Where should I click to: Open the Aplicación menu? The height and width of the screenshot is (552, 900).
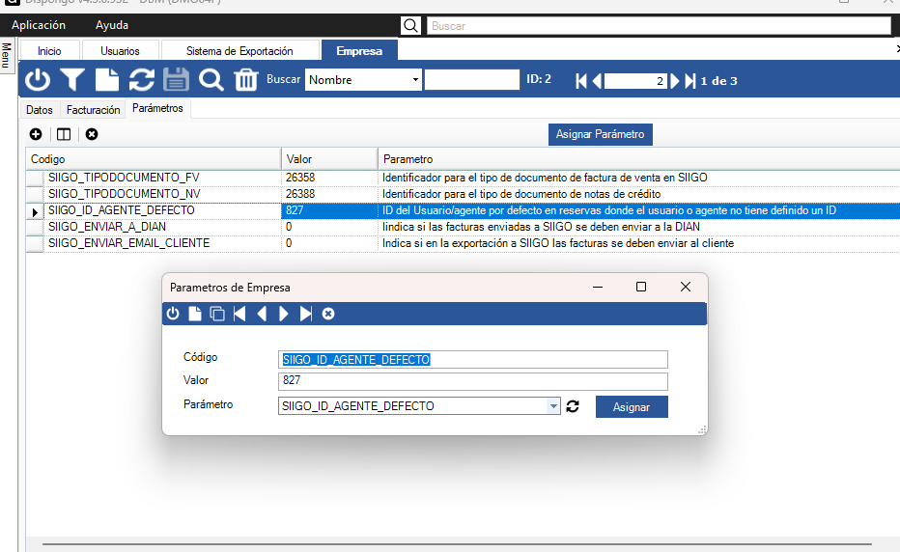pyautogui.click(x=39, y=25)
